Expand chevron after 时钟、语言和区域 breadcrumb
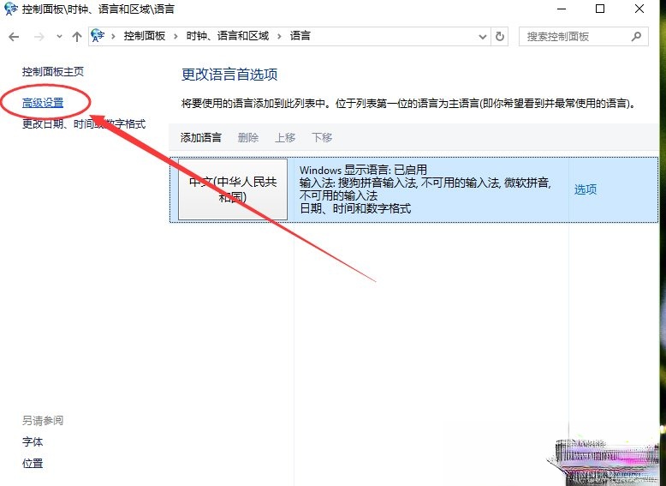 [279, 37]
